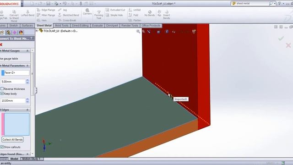
Task: Cancel with the red X in PropertyManager
Action: click(x=1, y=44)
